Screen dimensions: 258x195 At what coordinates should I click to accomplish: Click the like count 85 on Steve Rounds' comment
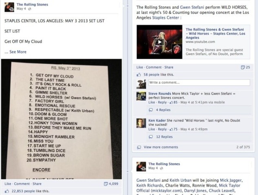[x=174, y=102]
